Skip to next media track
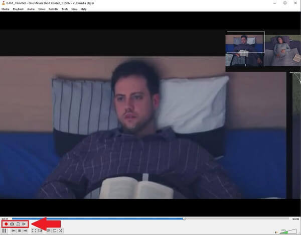The width and height of the screenshot is (301, 235). point(26,231)
